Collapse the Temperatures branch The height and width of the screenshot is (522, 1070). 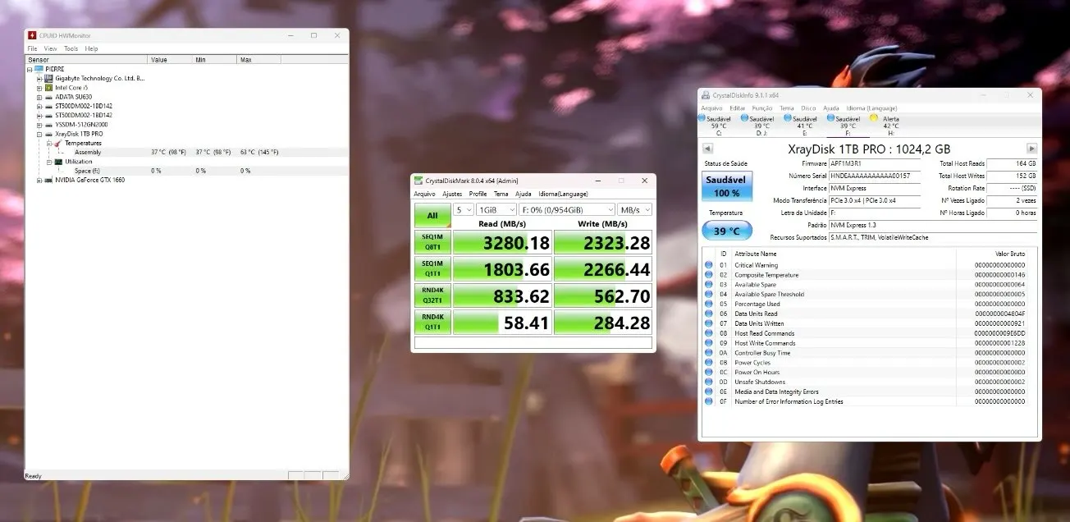click(48, 143)
